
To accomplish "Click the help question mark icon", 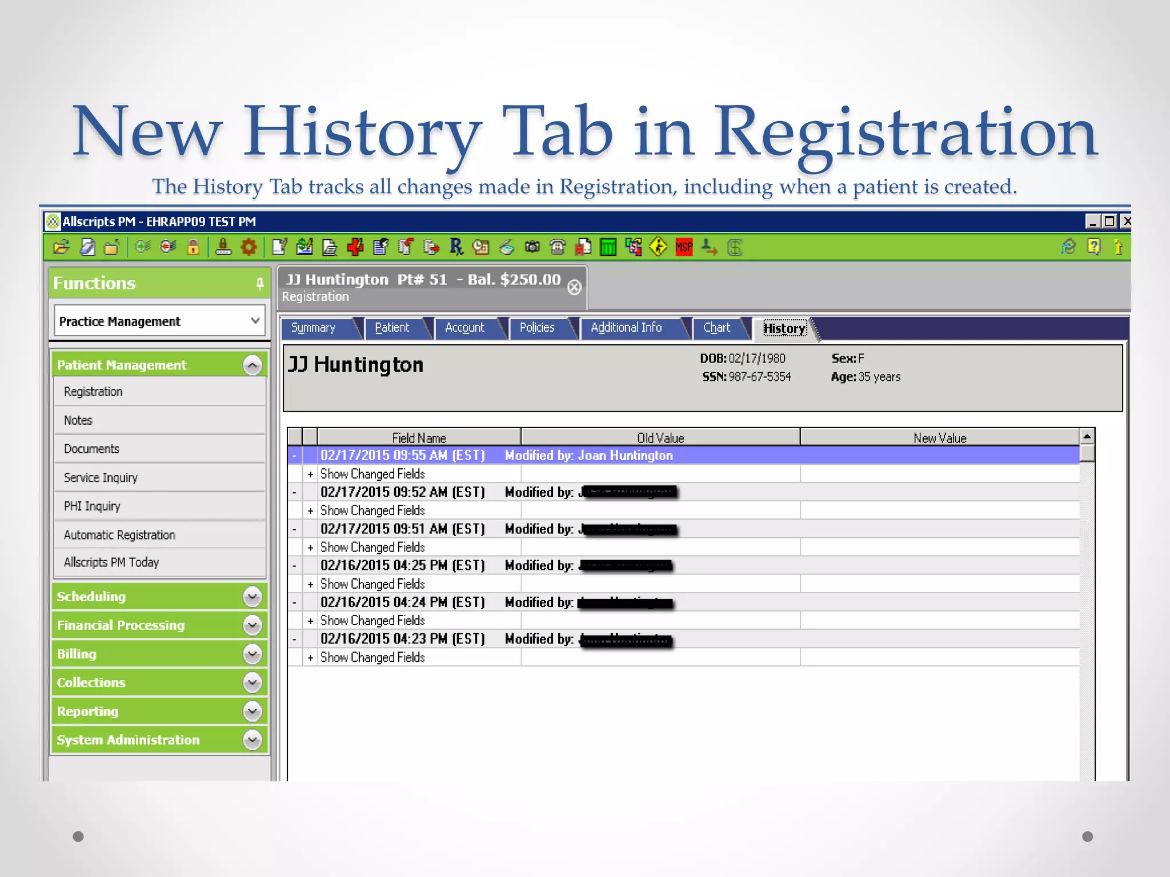I will [1093, 247].
